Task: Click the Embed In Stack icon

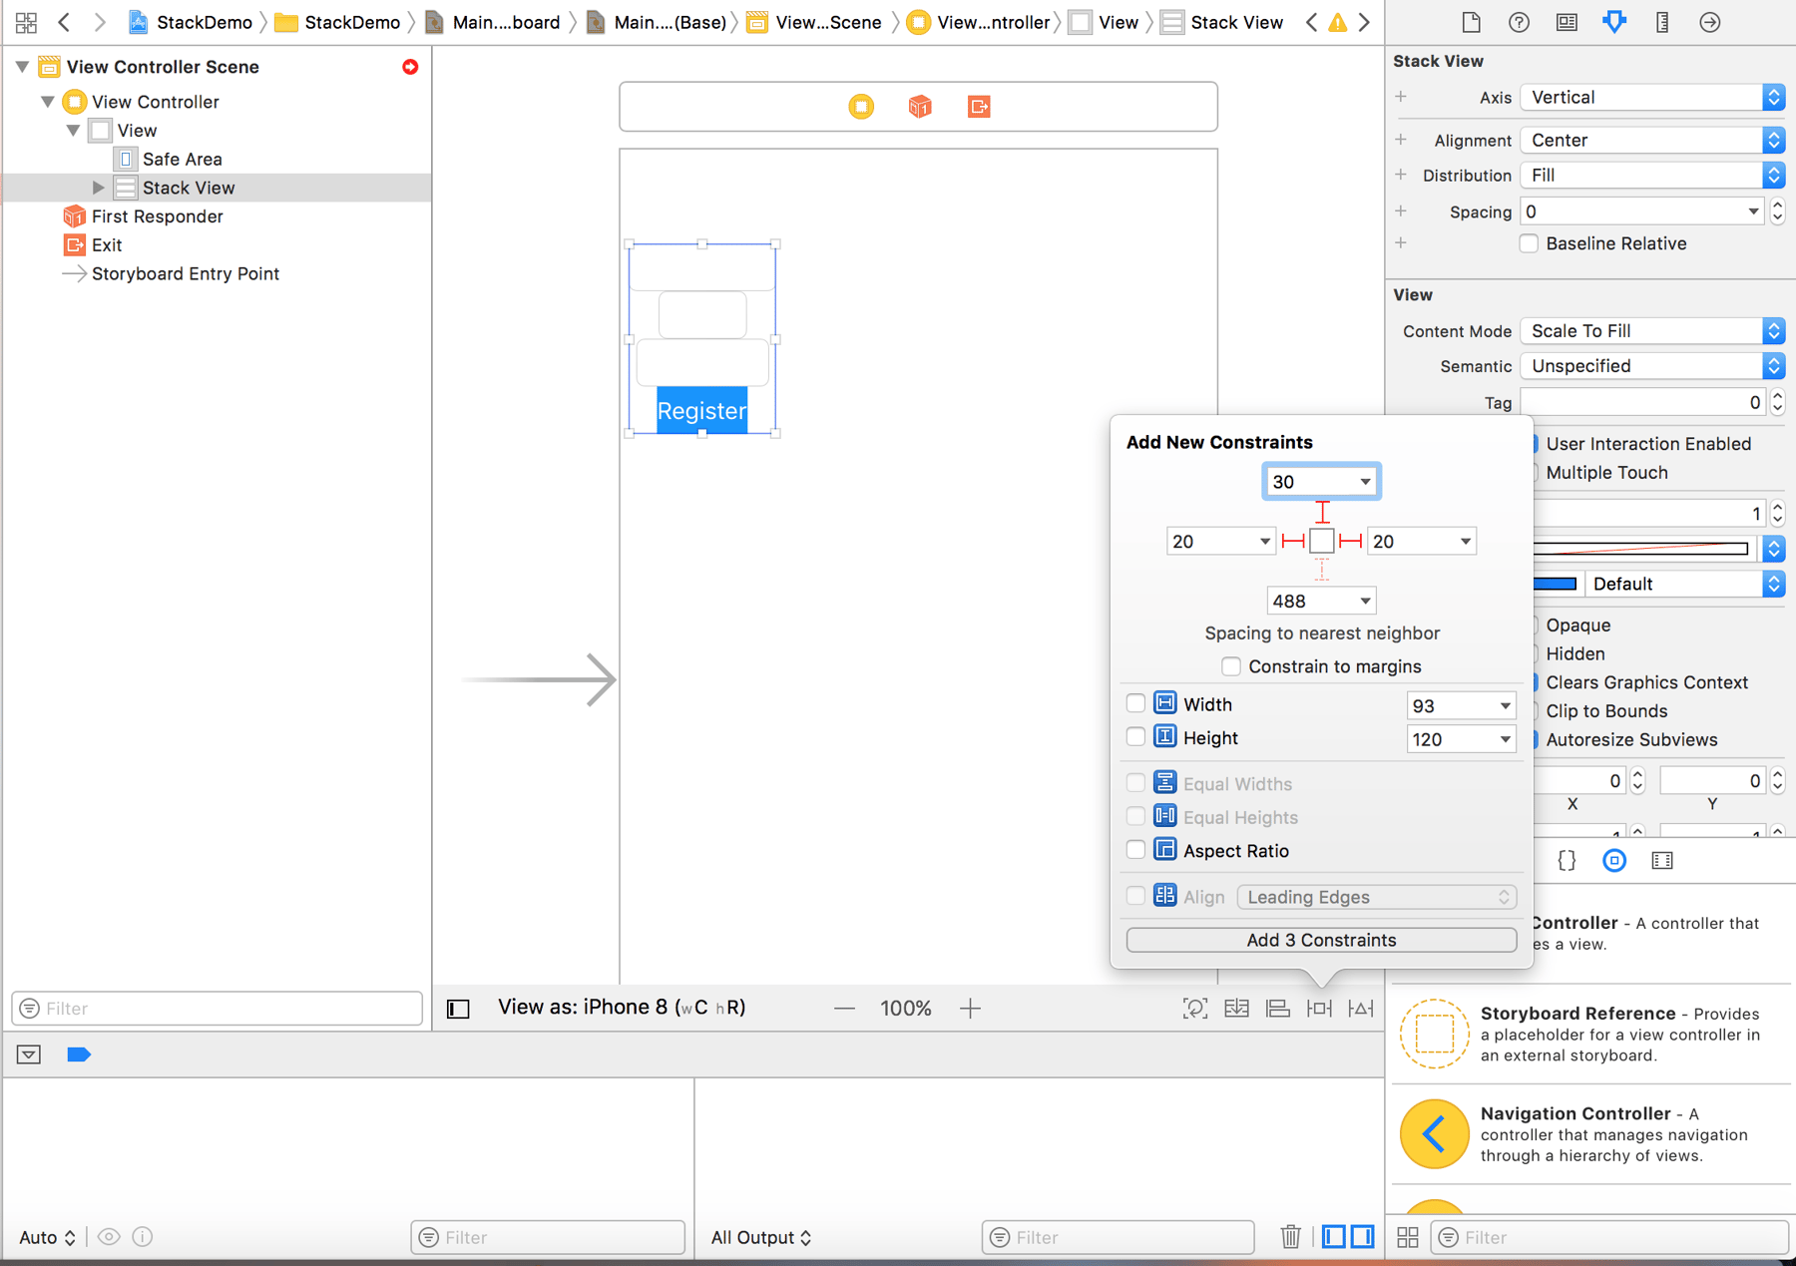Action: coord(1236,1008)
